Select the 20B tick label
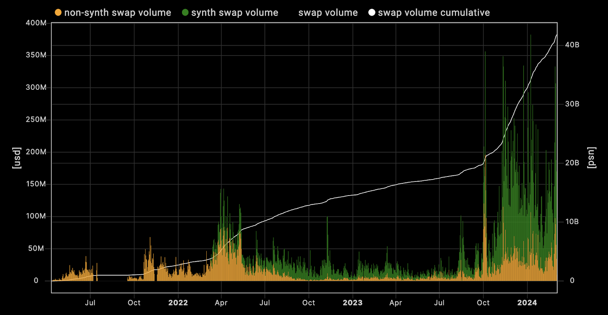 (x=572, y=163)
